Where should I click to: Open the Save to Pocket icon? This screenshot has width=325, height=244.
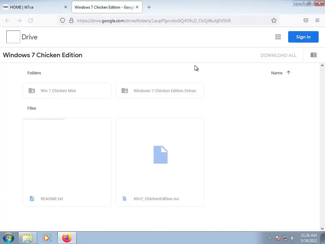[306, 20]
